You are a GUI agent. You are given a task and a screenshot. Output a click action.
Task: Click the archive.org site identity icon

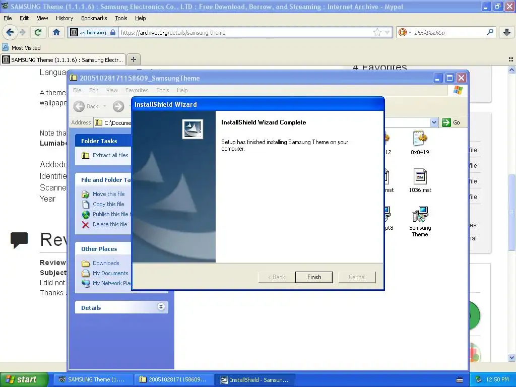[74, 32]
